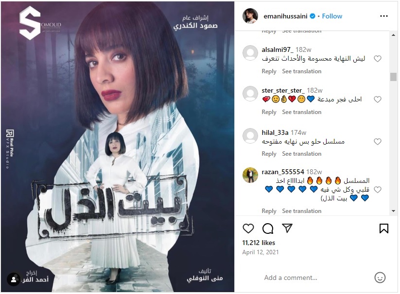Click the comments scrollbar thumb
The height and width of the screenshot is (294, 400).
[x=393, y=77]
